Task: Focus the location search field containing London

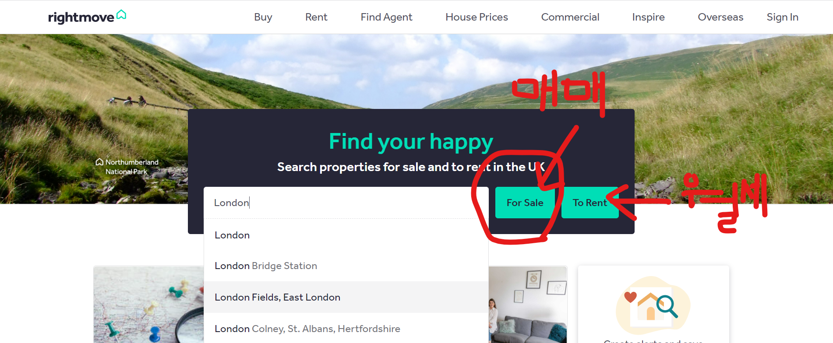Action: pos(346,203)
